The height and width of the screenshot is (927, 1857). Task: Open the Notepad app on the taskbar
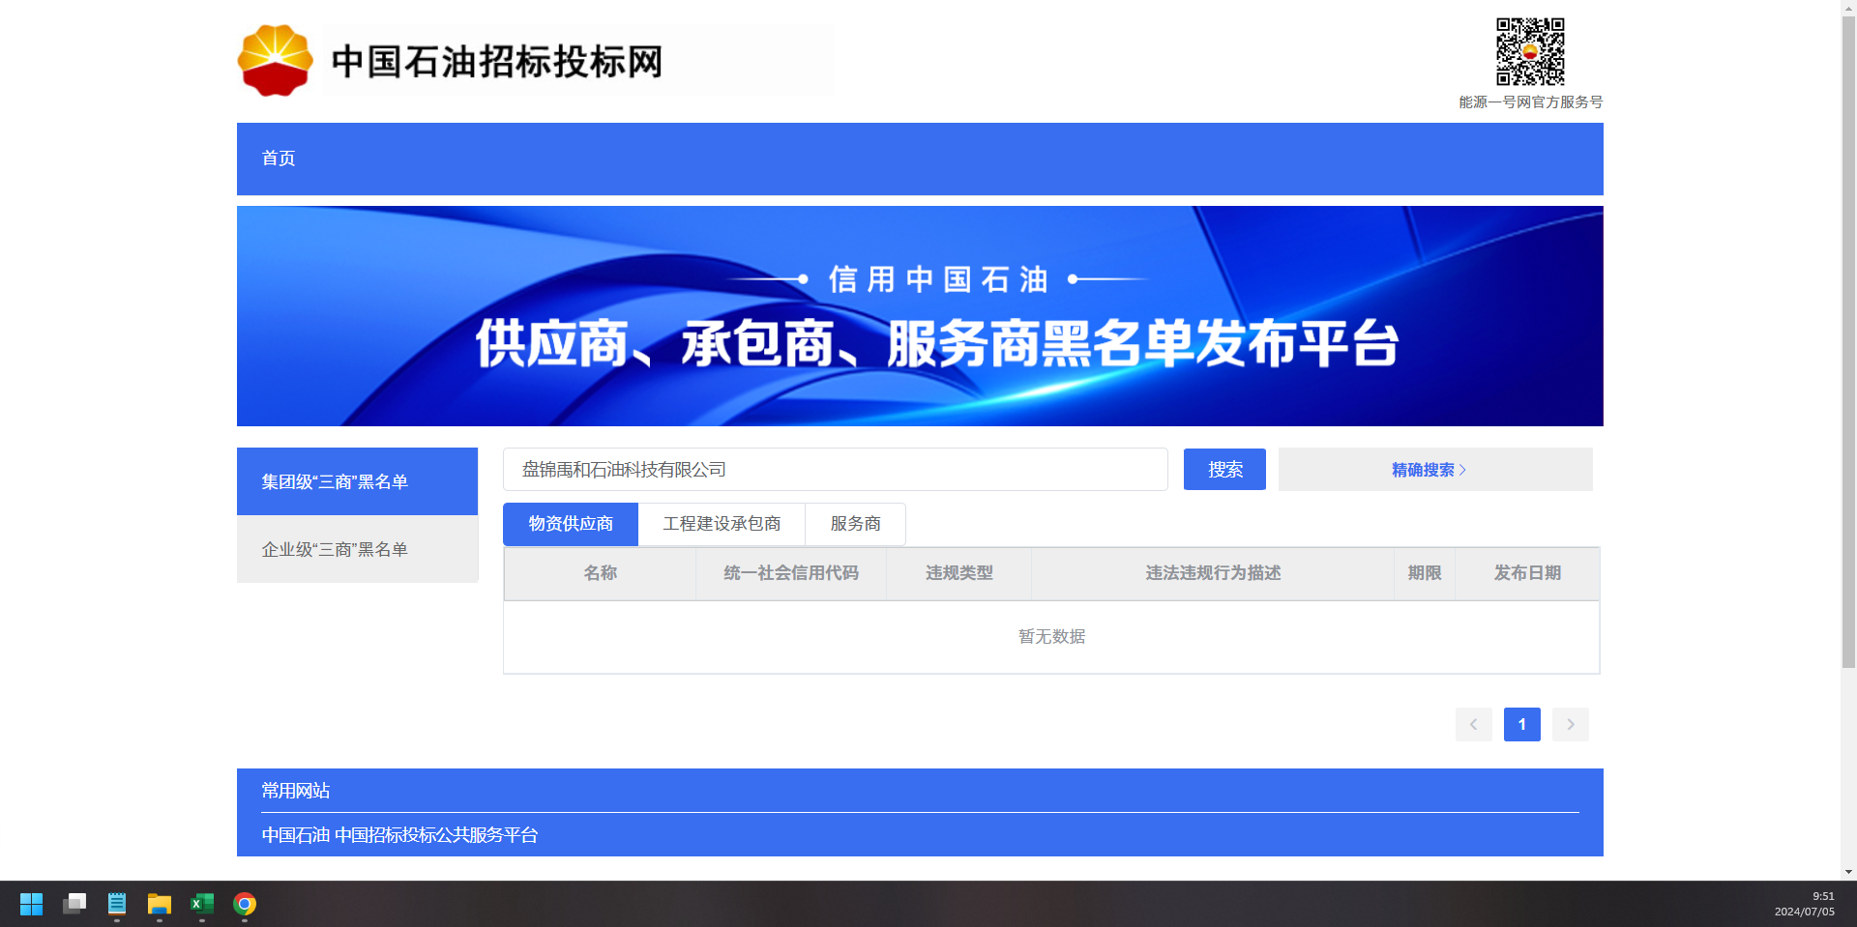(117, 904)
